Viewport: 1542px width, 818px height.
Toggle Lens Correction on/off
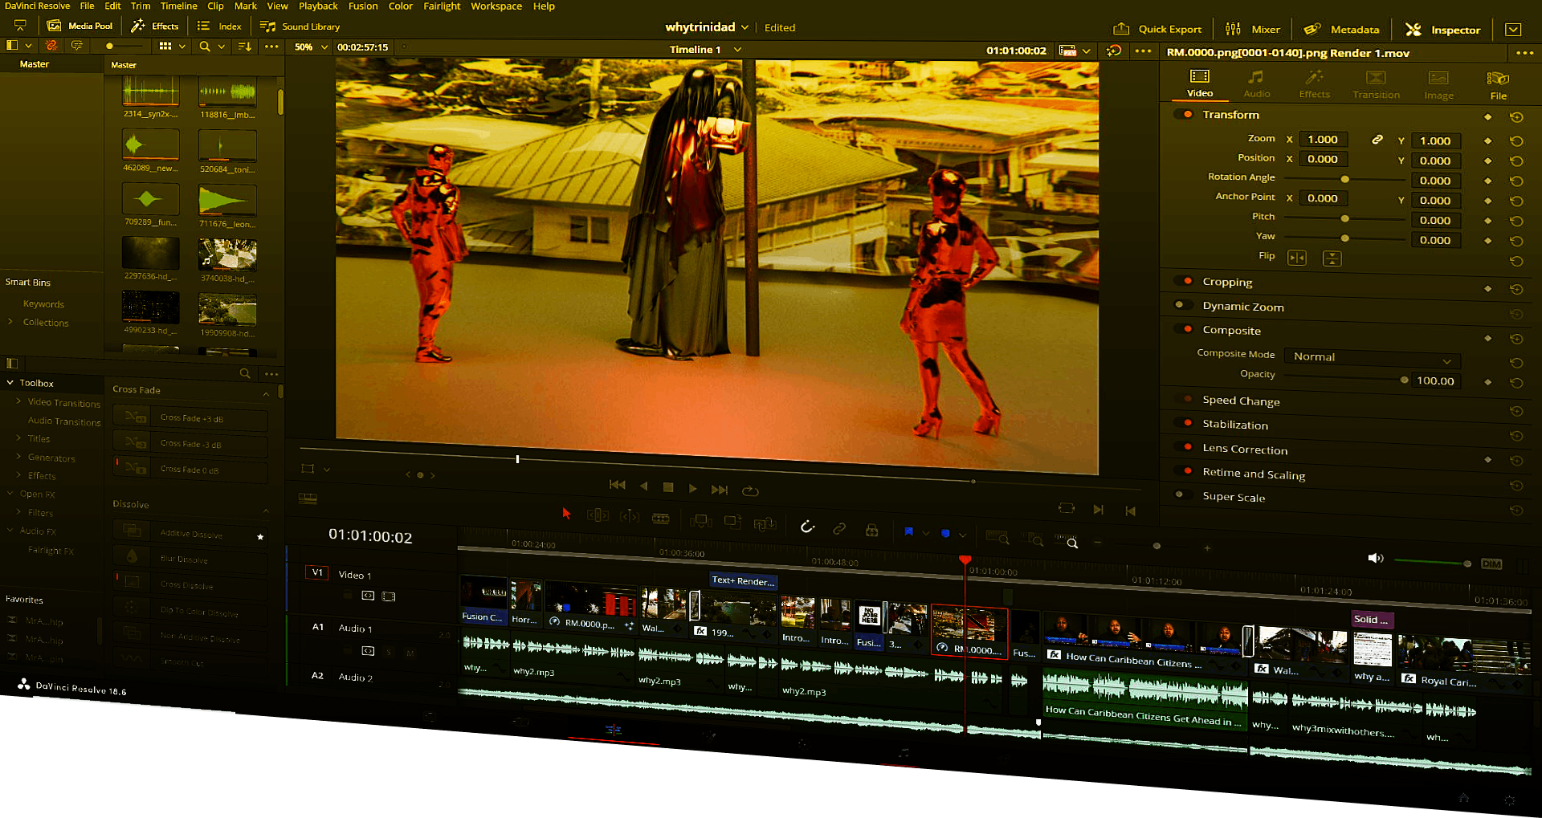click(x=1186, y=447)
